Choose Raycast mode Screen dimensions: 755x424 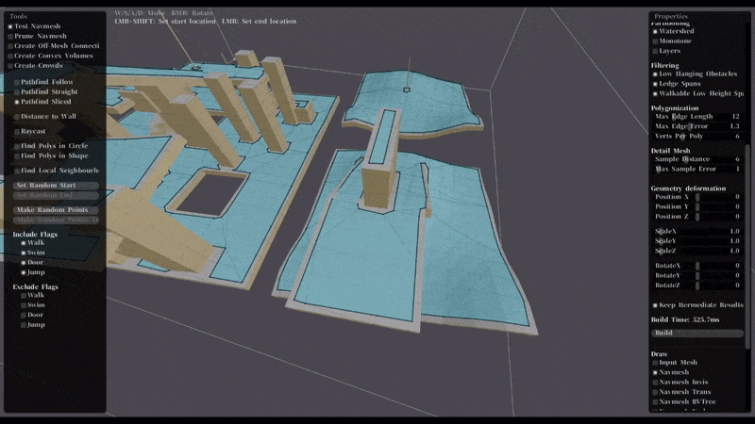30,131
